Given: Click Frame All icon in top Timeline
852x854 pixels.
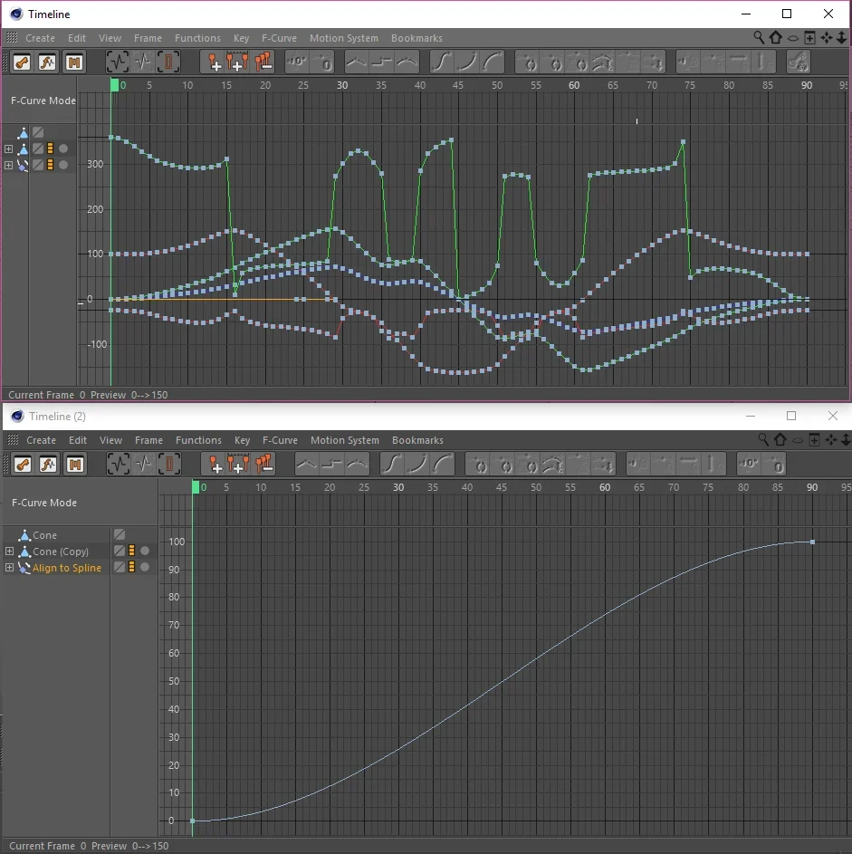Looking at the screenshot, I should point(117,62).
